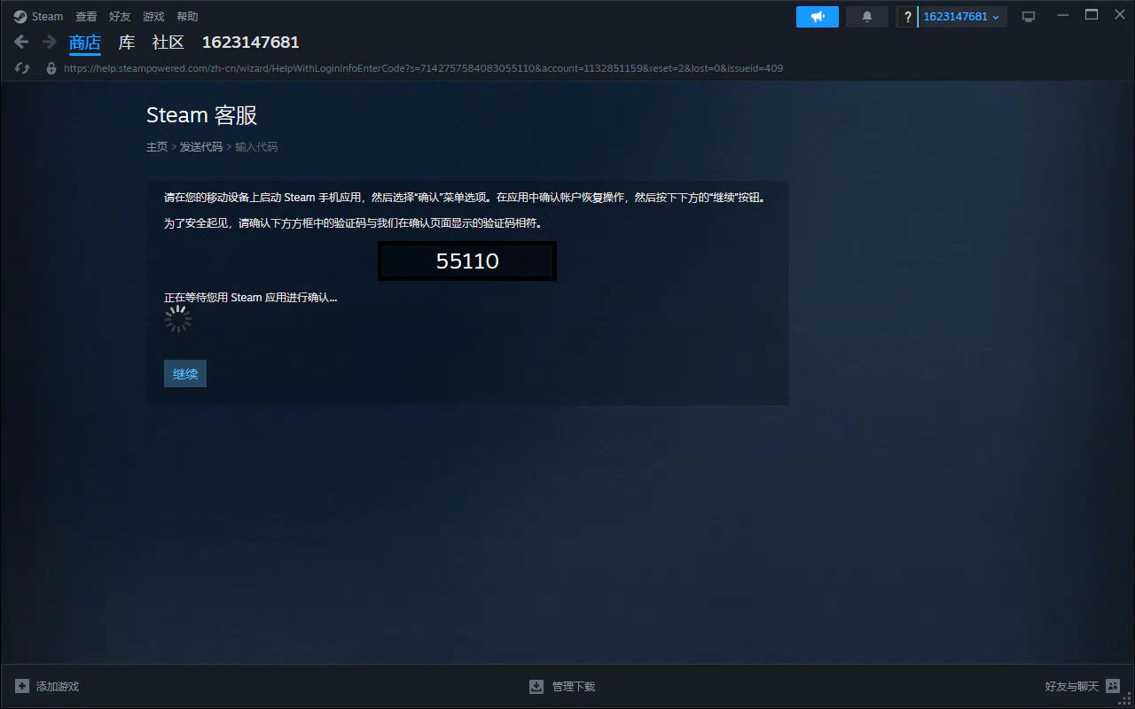
Task: Click the plus icon beside 添加游戏
Action: [x=22, y=687]
